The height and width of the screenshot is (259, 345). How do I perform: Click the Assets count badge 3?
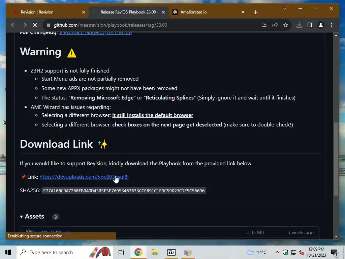[x=56, y=217]
